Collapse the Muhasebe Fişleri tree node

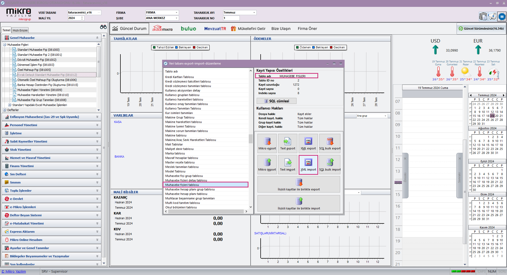click(4, 45)
